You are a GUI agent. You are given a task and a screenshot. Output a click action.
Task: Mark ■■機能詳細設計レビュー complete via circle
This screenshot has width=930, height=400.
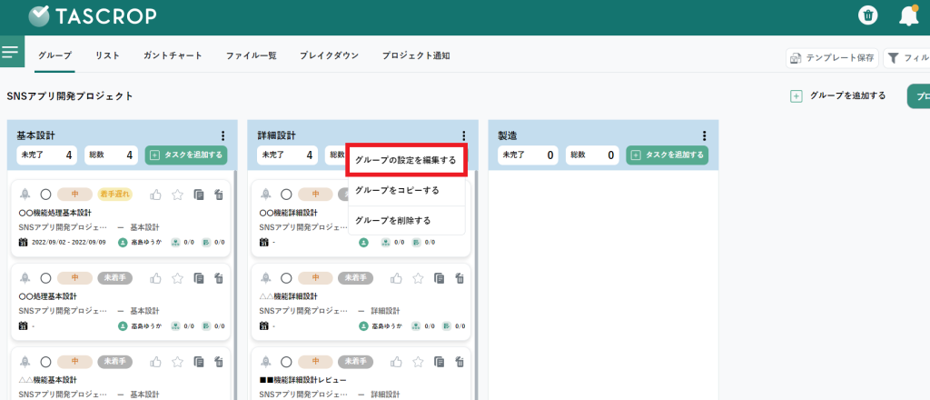pyautogui.click(x=286, y=362)
